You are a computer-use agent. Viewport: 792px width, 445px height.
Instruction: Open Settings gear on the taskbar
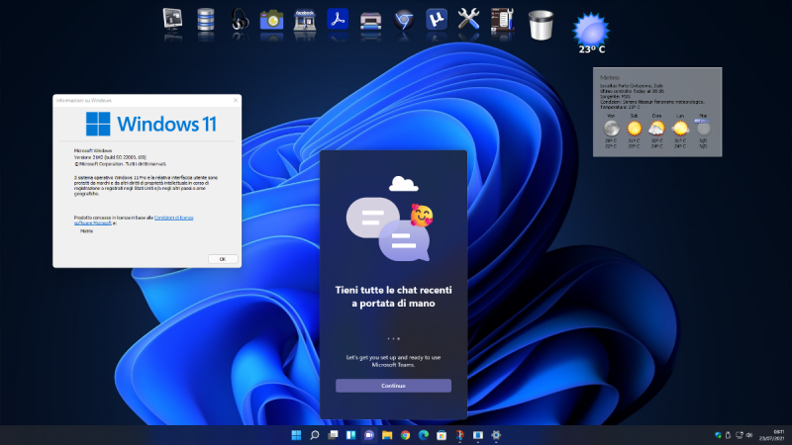pyautogui.click(x=496, y=435)
